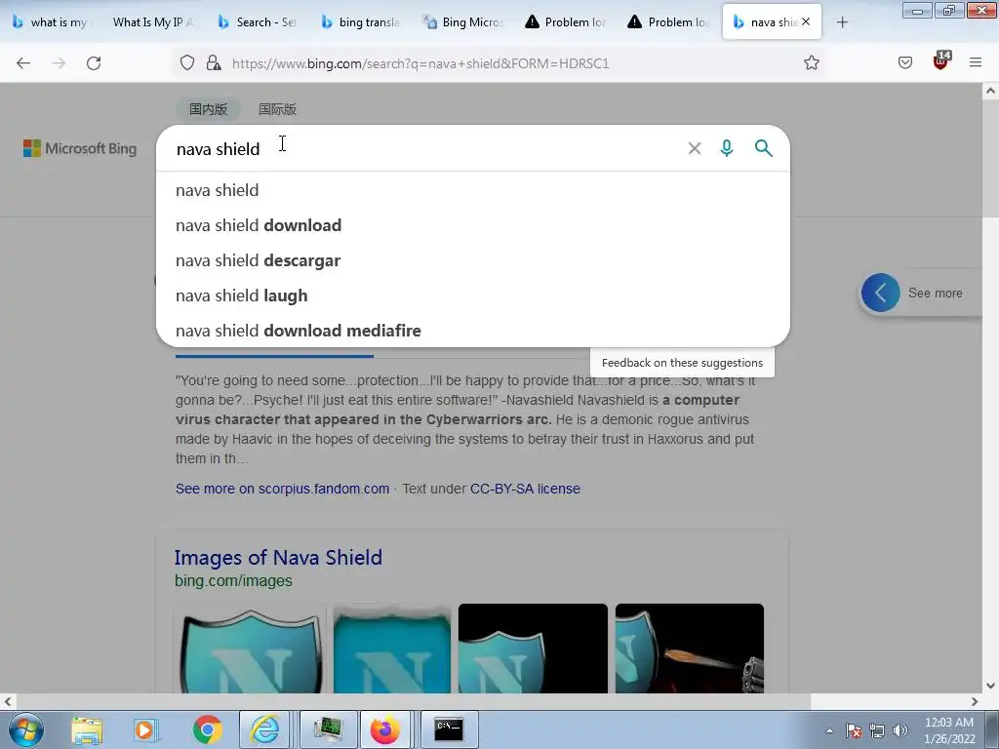Choose suggestion 'nava shield download mediafire'
999x749 pixels.
(x=473, y=330)
